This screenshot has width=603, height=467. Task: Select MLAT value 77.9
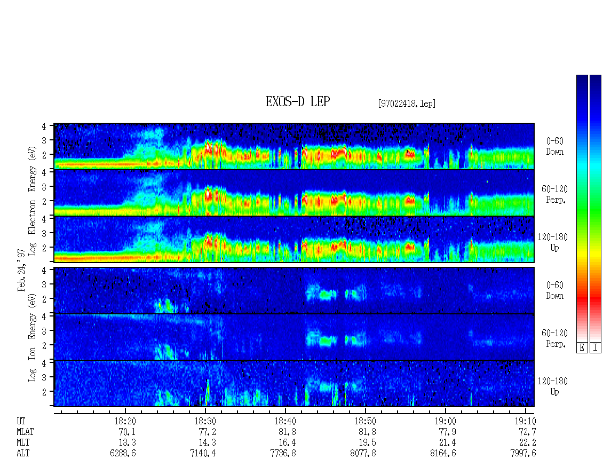447,432
